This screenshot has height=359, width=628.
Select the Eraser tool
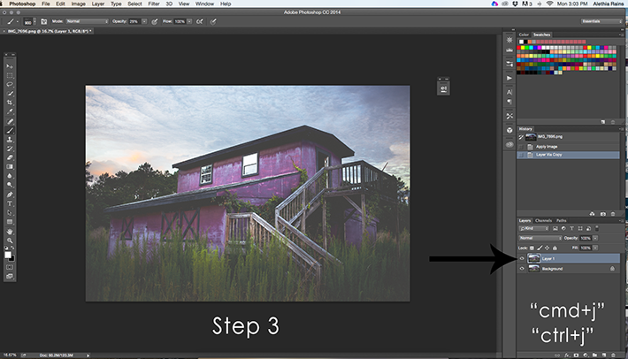(x=10, y=157)
